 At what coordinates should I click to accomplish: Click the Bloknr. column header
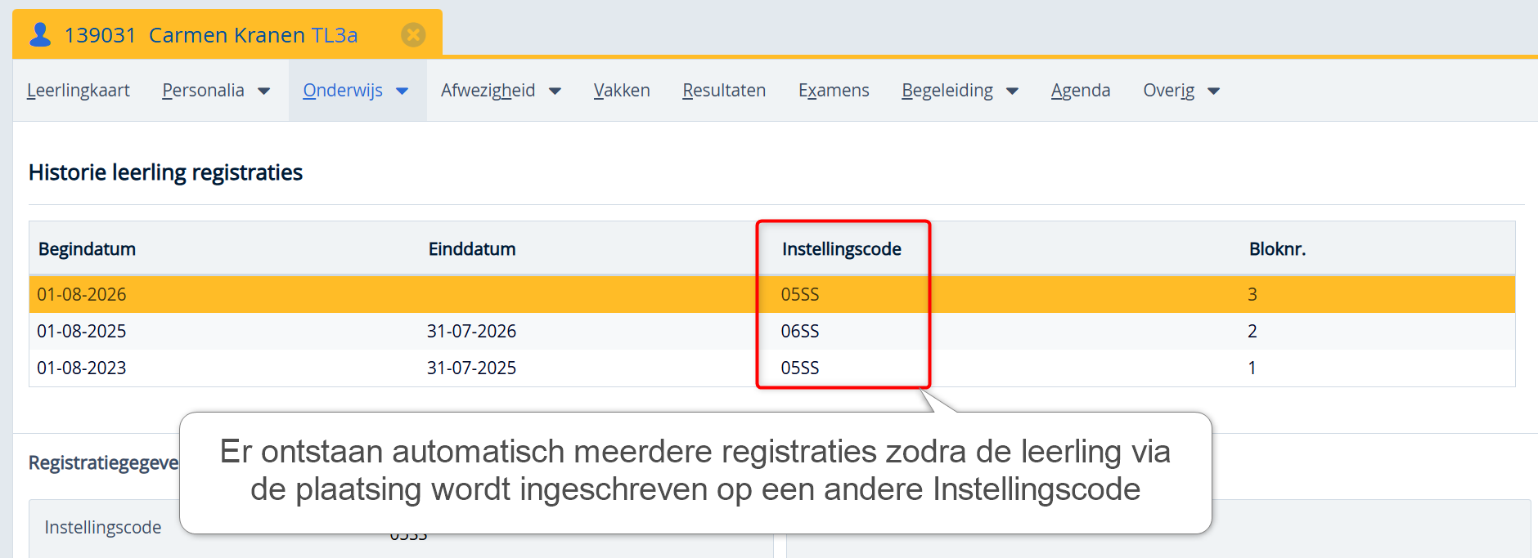point(1277,249)
